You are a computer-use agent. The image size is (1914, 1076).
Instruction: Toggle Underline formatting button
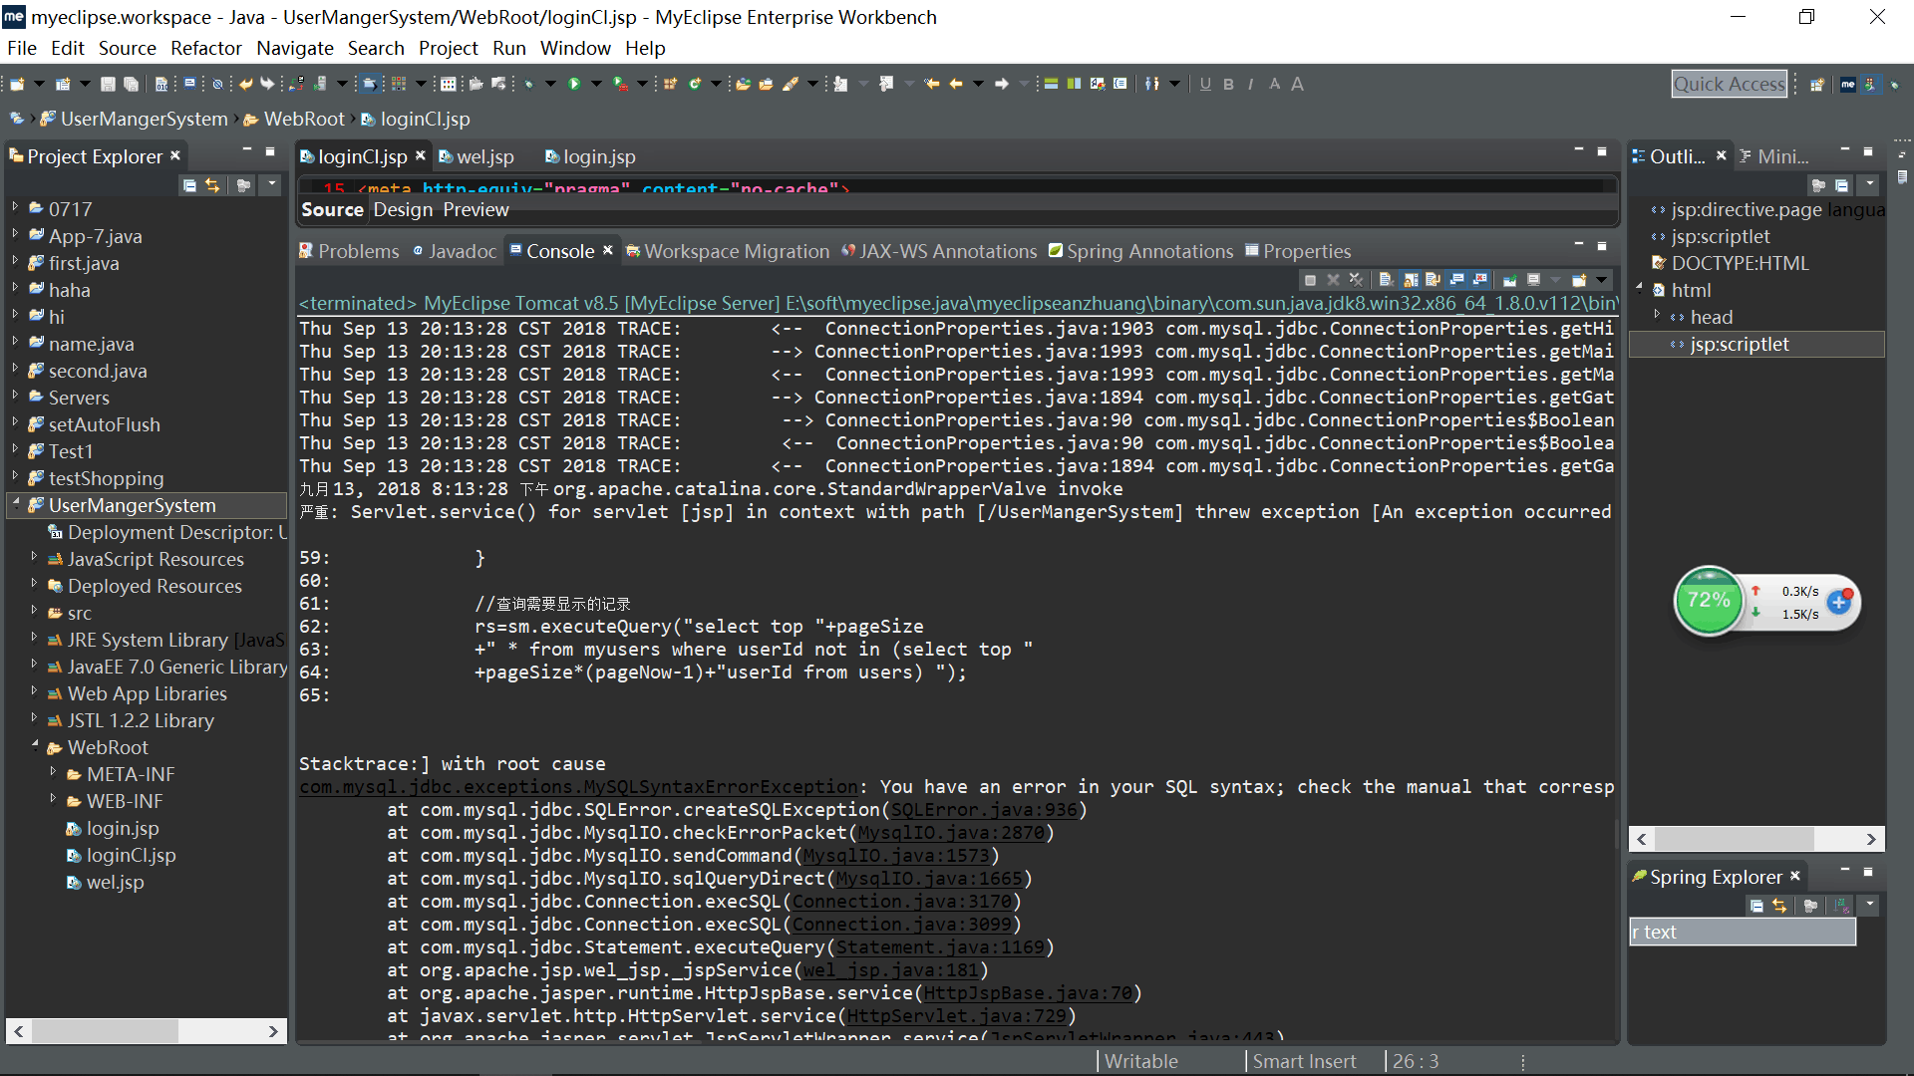(x=1205, y=85)
